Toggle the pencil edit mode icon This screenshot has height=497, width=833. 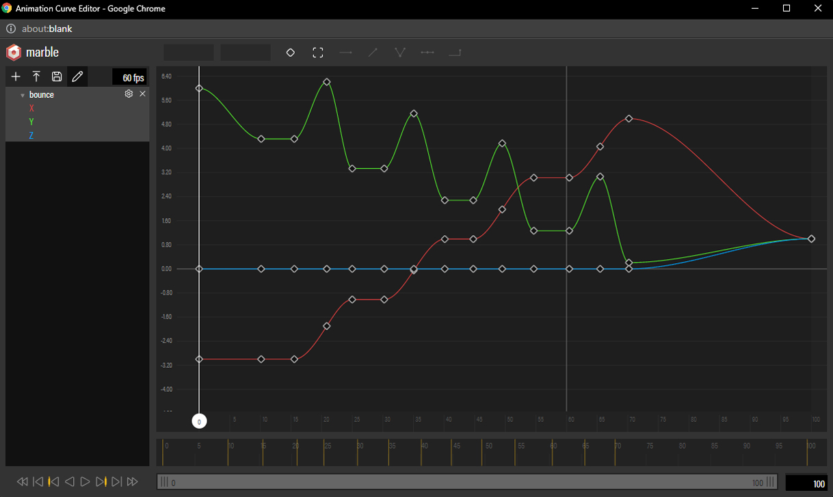(77, 77)
